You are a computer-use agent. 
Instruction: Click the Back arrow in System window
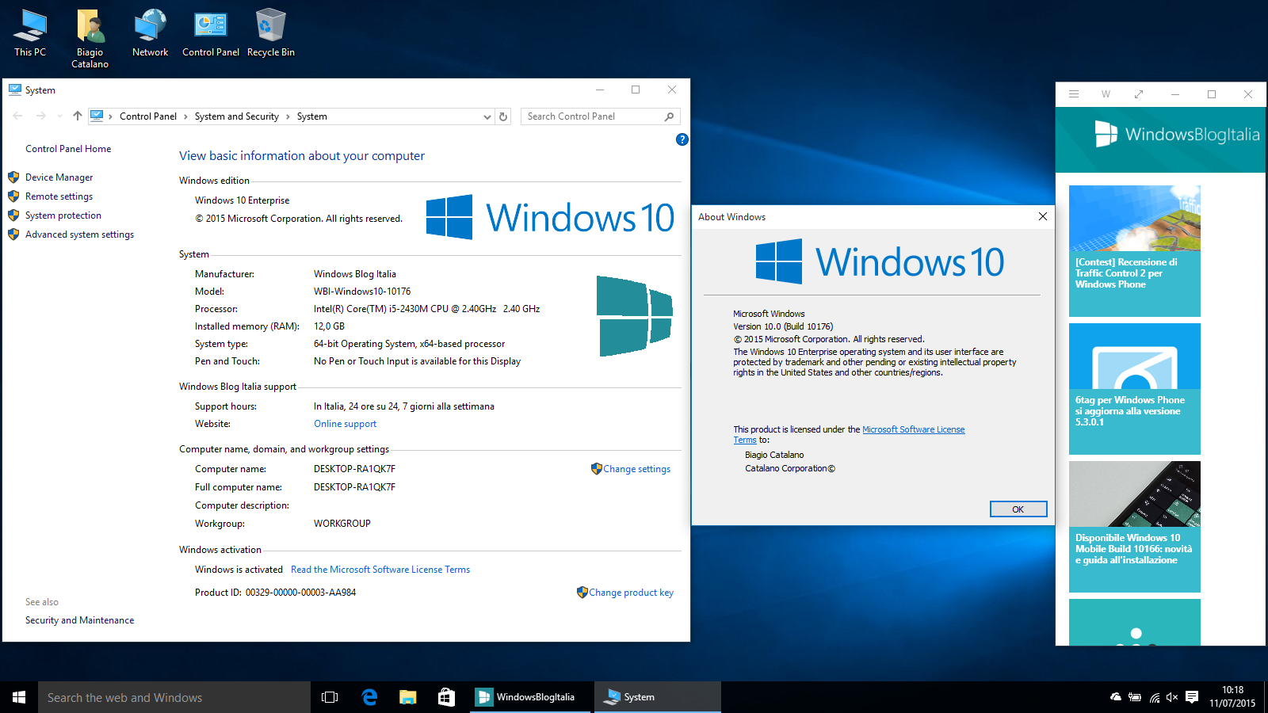click(18, 116)
